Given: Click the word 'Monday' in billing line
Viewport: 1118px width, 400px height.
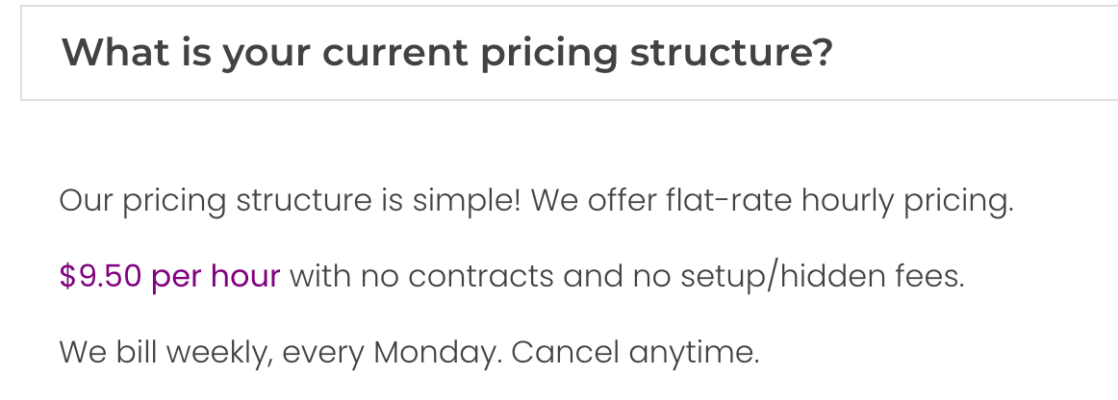Looking at the screenshot, I should pos(436,352).
